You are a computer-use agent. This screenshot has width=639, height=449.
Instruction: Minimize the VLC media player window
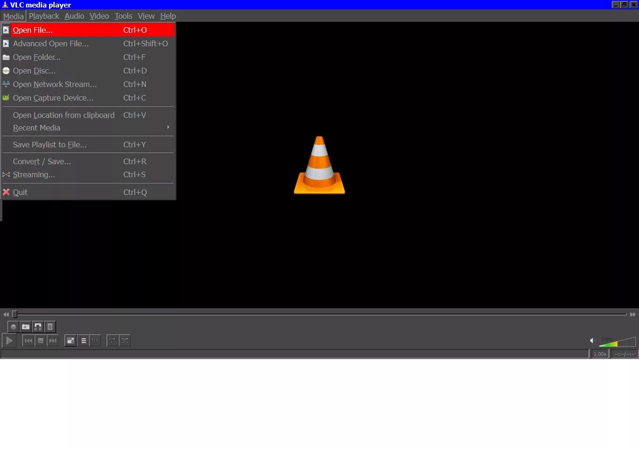tap(616, 5)
